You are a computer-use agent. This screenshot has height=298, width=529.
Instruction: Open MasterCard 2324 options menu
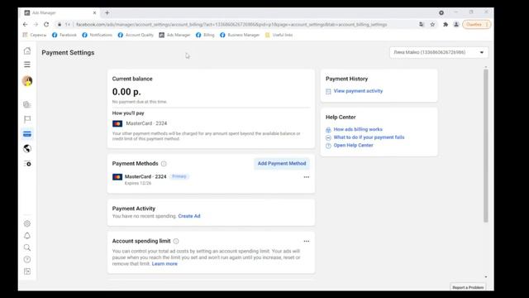[x=307, y=177]
